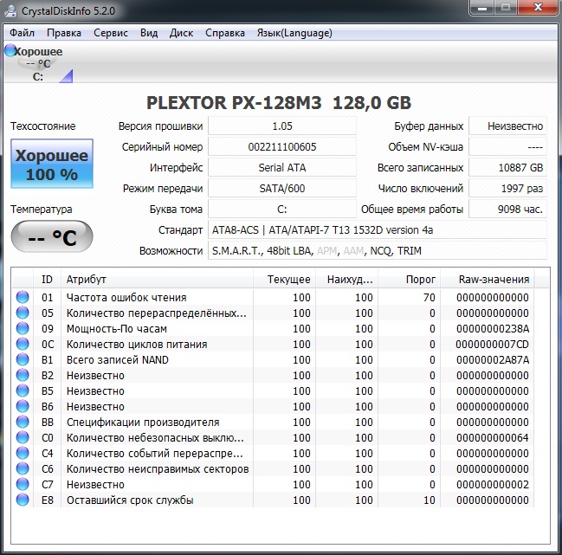Click the Хорошее 100 % health status button
This screenshot has width=562, height=555.
click(51, 165)
